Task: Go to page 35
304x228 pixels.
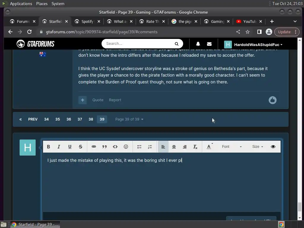Action: [x=58, y=119]
